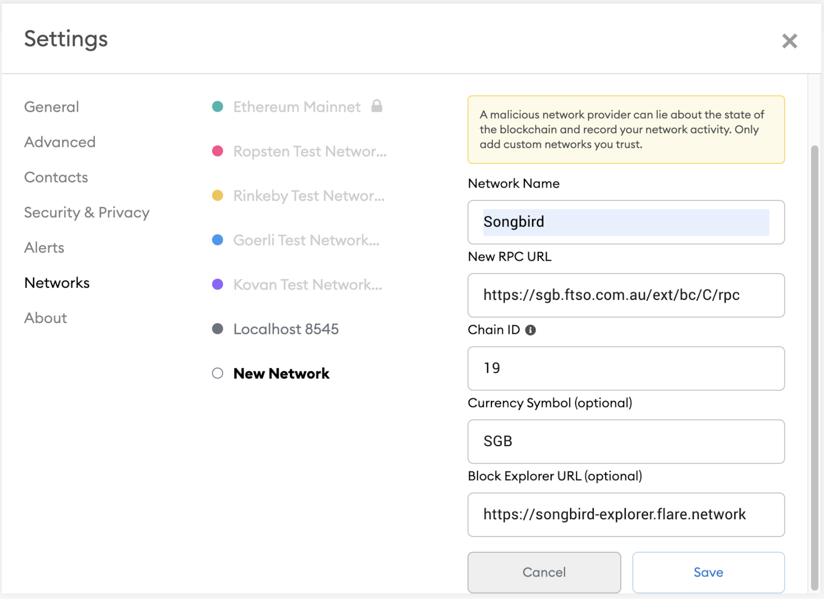Select the New Network empty circle
The image size is (824, 599).
tap(217, 373)
